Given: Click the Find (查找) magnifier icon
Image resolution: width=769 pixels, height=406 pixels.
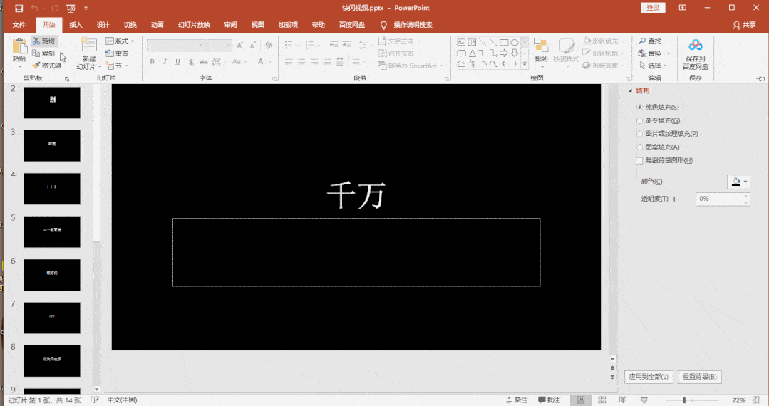Looking at the screenshot, I should [642, 41].
